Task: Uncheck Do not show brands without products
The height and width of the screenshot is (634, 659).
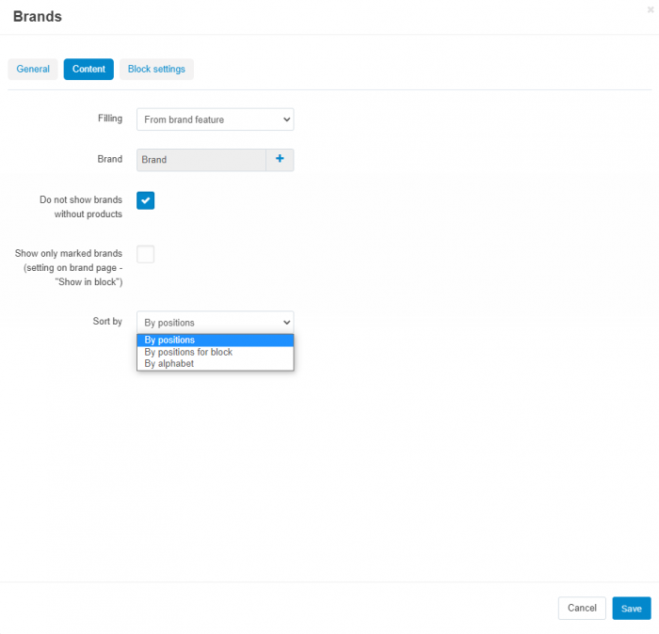Action: (x=145, y=200)
